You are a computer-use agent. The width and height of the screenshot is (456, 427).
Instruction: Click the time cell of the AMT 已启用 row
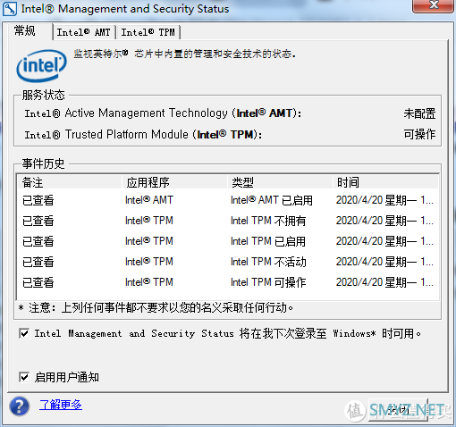click(x=384, y=200)
